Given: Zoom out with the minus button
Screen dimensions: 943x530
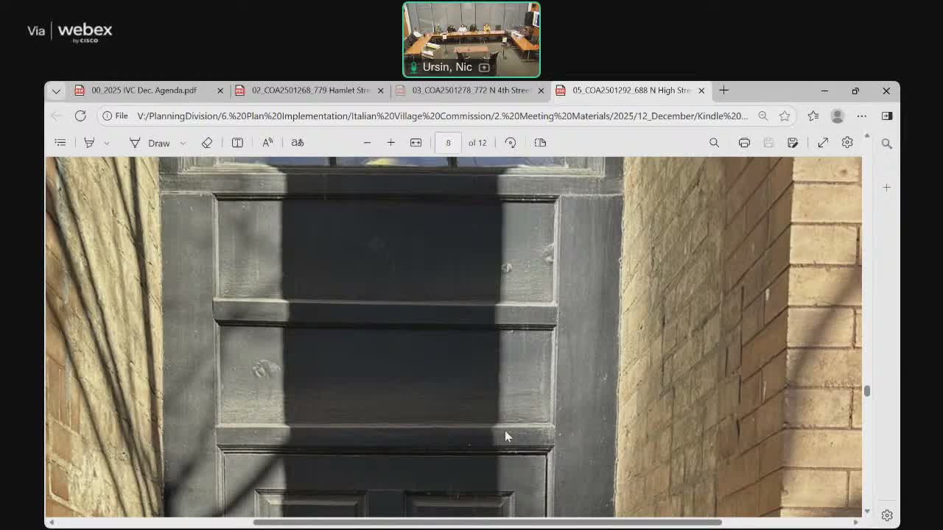Looking at the screenshot, I should (x=367, y=143).
